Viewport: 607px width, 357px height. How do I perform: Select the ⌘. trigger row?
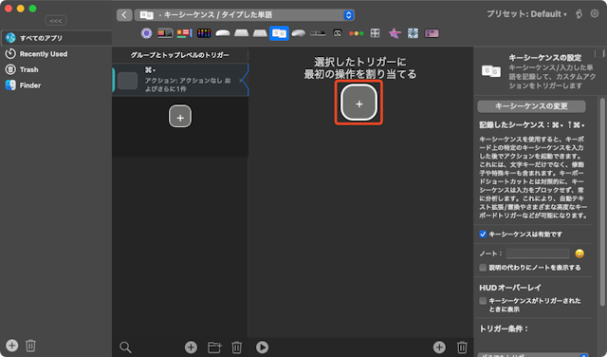(180, 80)
